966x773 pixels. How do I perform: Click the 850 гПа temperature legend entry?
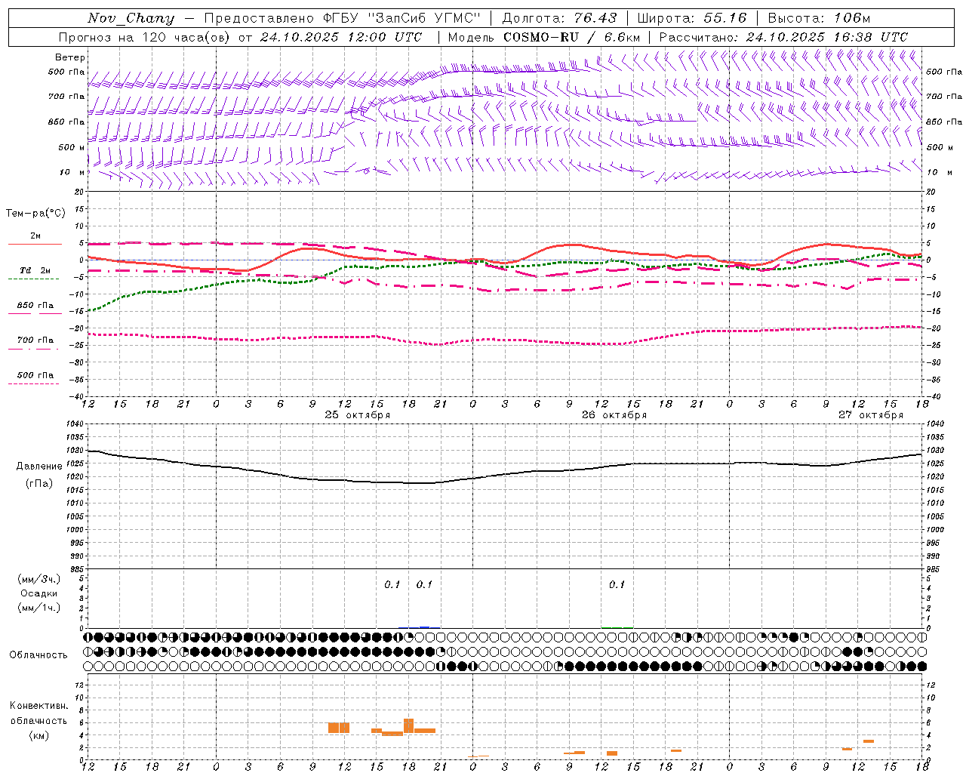tap(35, 306)
